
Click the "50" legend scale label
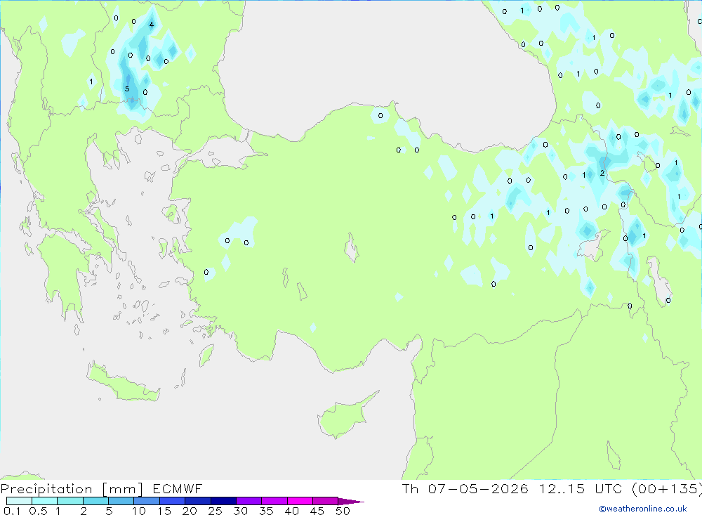343,511
